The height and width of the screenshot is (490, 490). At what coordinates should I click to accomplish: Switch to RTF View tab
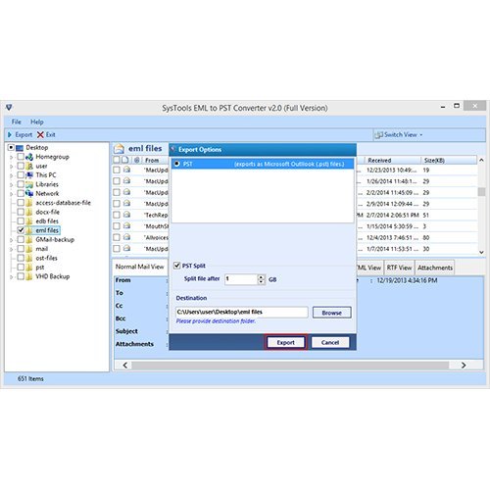point(399,268)
